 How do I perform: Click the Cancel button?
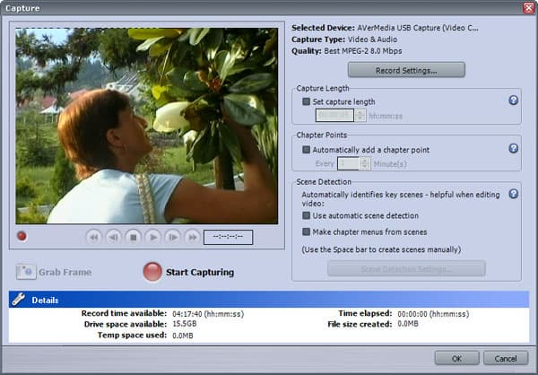pos(506,359)
